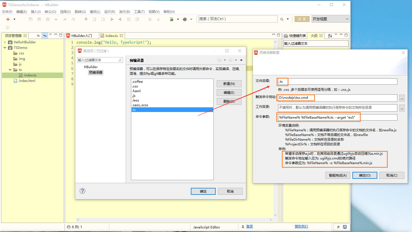This screenshot has width=412, height=232.
Task: Switch to the HBuilder入门 tab
Action: click(82, 35)
